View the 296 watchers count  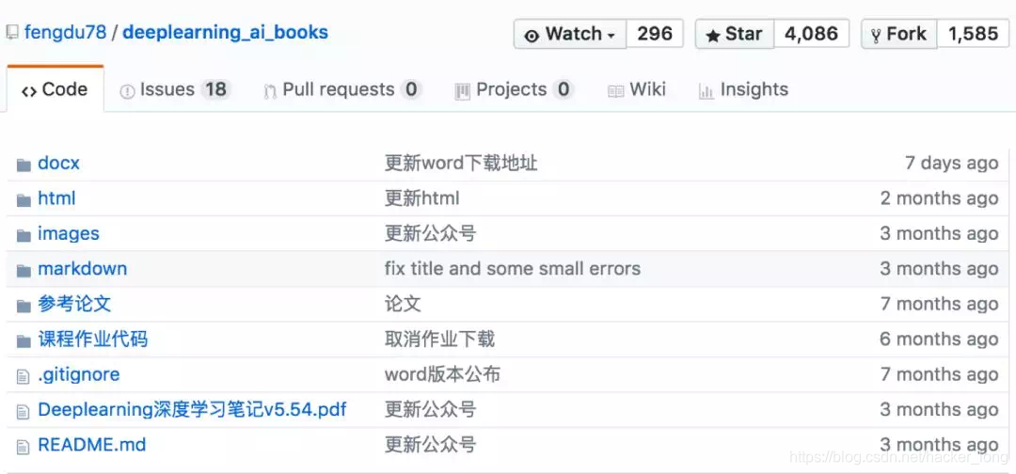pos(655,34)
